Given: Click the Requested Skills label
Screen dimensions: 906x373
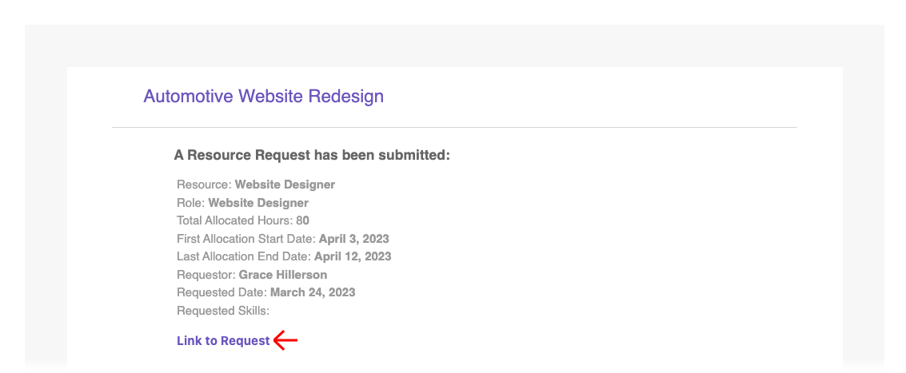Looking at the screenshot, I should 223,311.
